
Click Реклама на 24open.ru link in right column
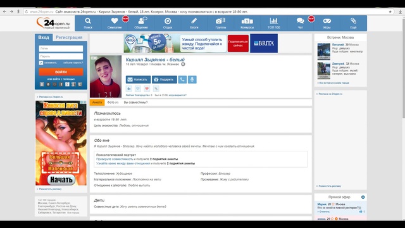[x=330, y=94]
